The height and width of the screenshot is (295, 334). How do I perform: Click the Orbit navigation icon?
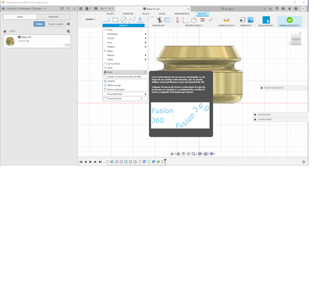172,153
